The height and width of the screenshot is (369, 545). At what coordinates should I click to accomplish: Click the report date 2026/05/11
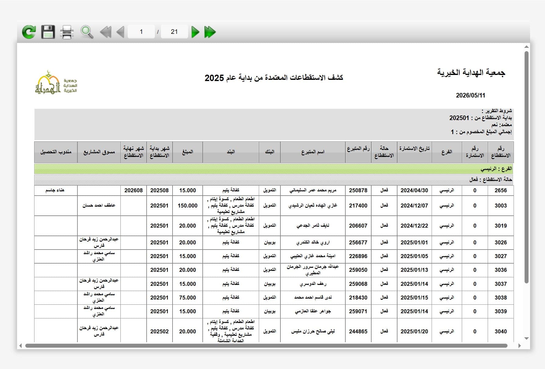click(470, 95)
